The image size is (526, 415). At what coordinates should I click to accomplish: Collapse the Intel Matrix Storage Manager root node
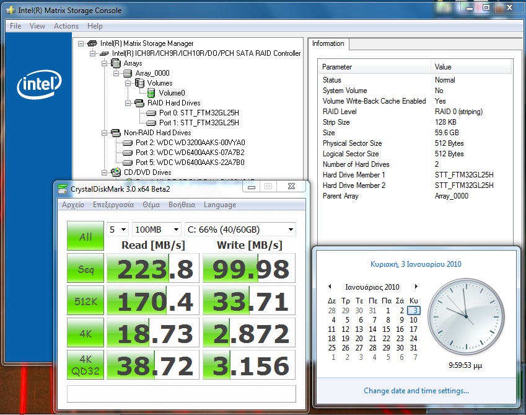pyautogui.click(x=81, y=43)
